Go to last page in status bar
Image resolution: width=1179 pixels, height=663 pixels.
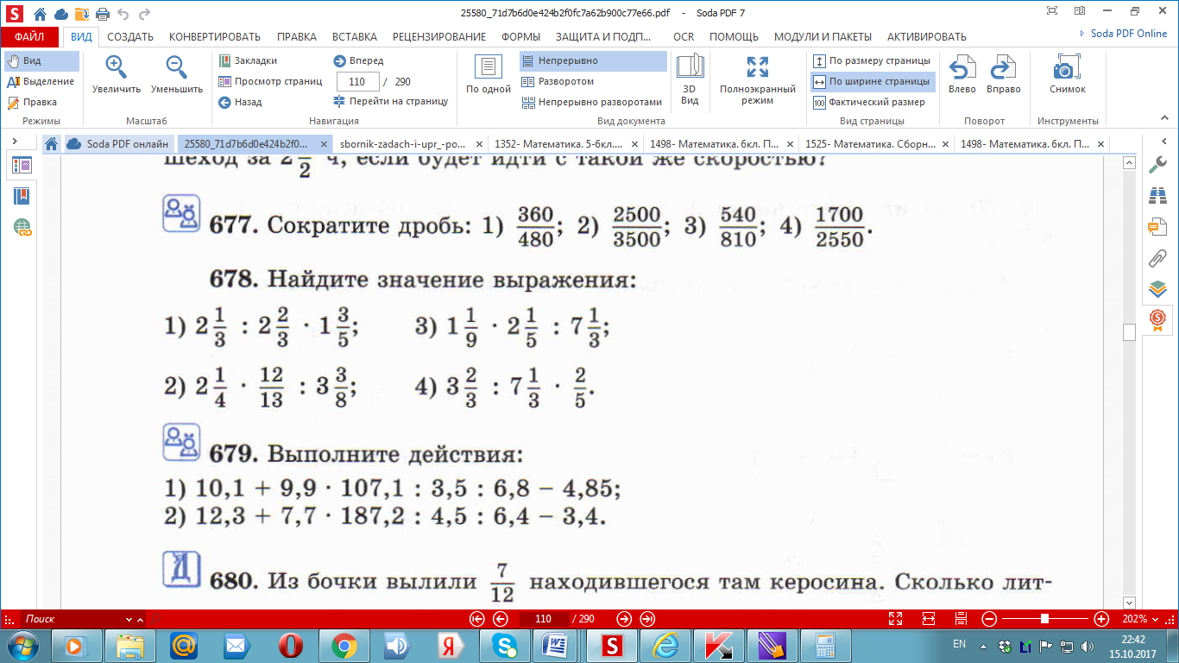point(648,619)
